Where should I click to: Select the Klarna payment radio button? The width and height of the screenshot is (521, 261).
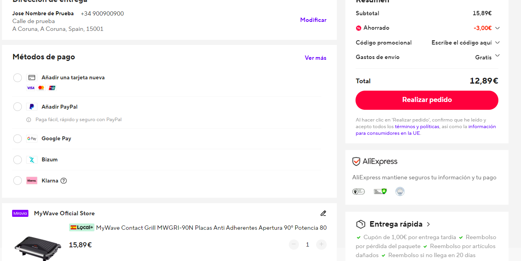18,181
